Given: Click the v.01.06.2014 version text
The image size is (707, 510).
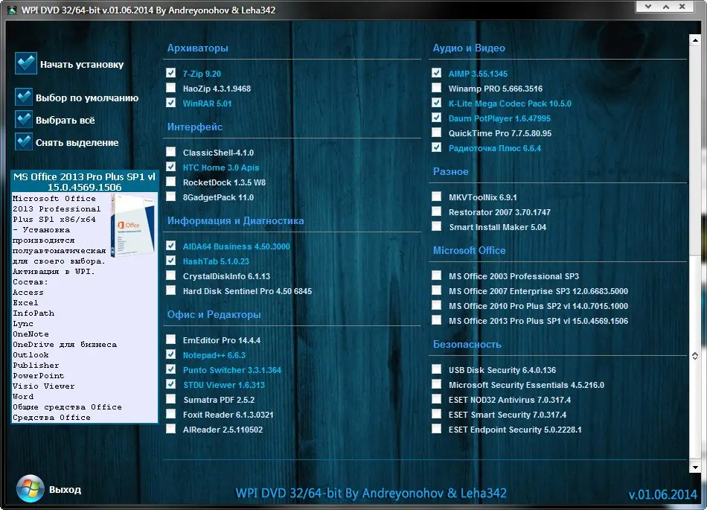Looking at the screenshot, I should [663, 494].
